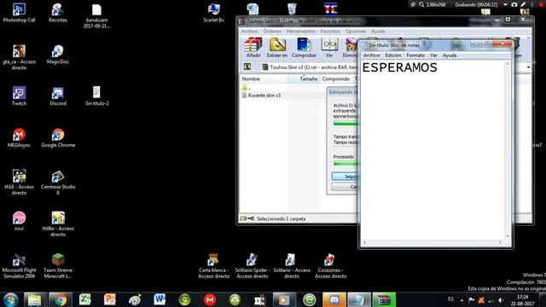Image resolution: width=546 pixels, height=307 pixels.
Task: Open Twitch desktop icon
Action: tap(19, 96)
